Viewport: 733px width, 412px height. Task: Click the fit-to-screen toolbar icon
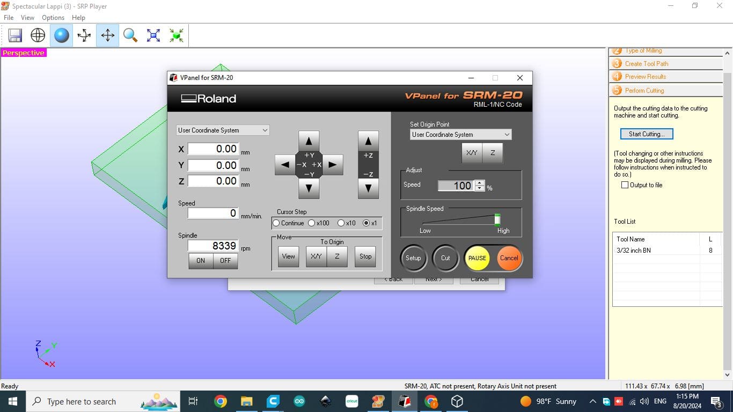coord(153,35)
